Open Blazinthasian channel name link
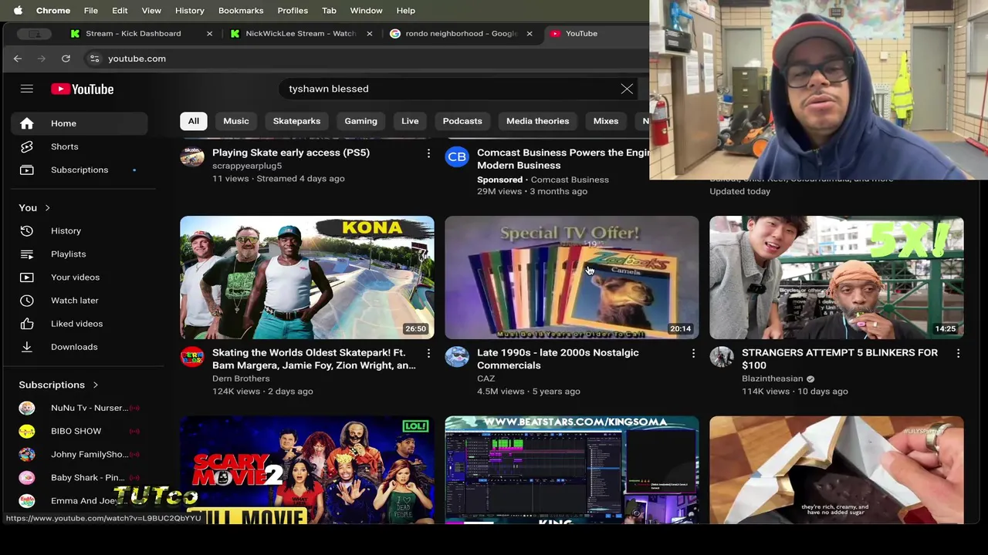Screen dimensions: 988x555 pyautogui.click(x=772, y=378)
